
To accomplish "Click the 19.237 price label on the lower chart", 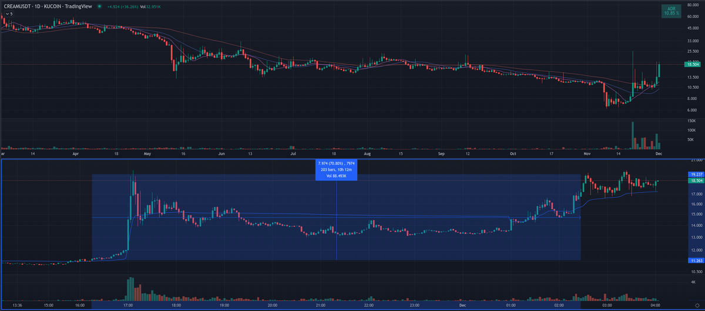I will 696,174.
